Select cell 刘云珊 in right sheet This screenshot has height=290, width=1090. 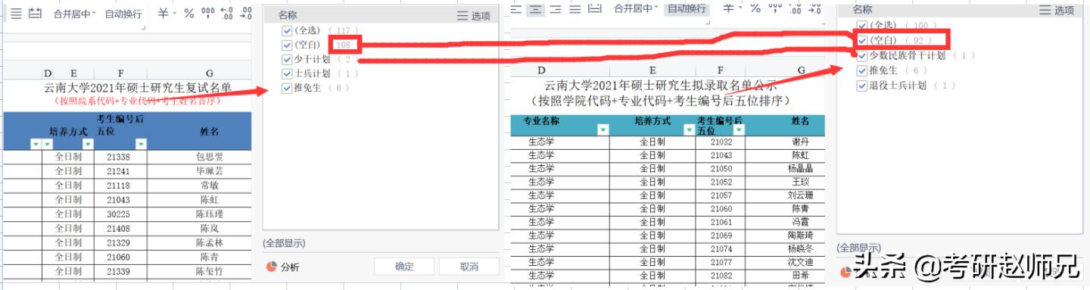pos(800,195)
